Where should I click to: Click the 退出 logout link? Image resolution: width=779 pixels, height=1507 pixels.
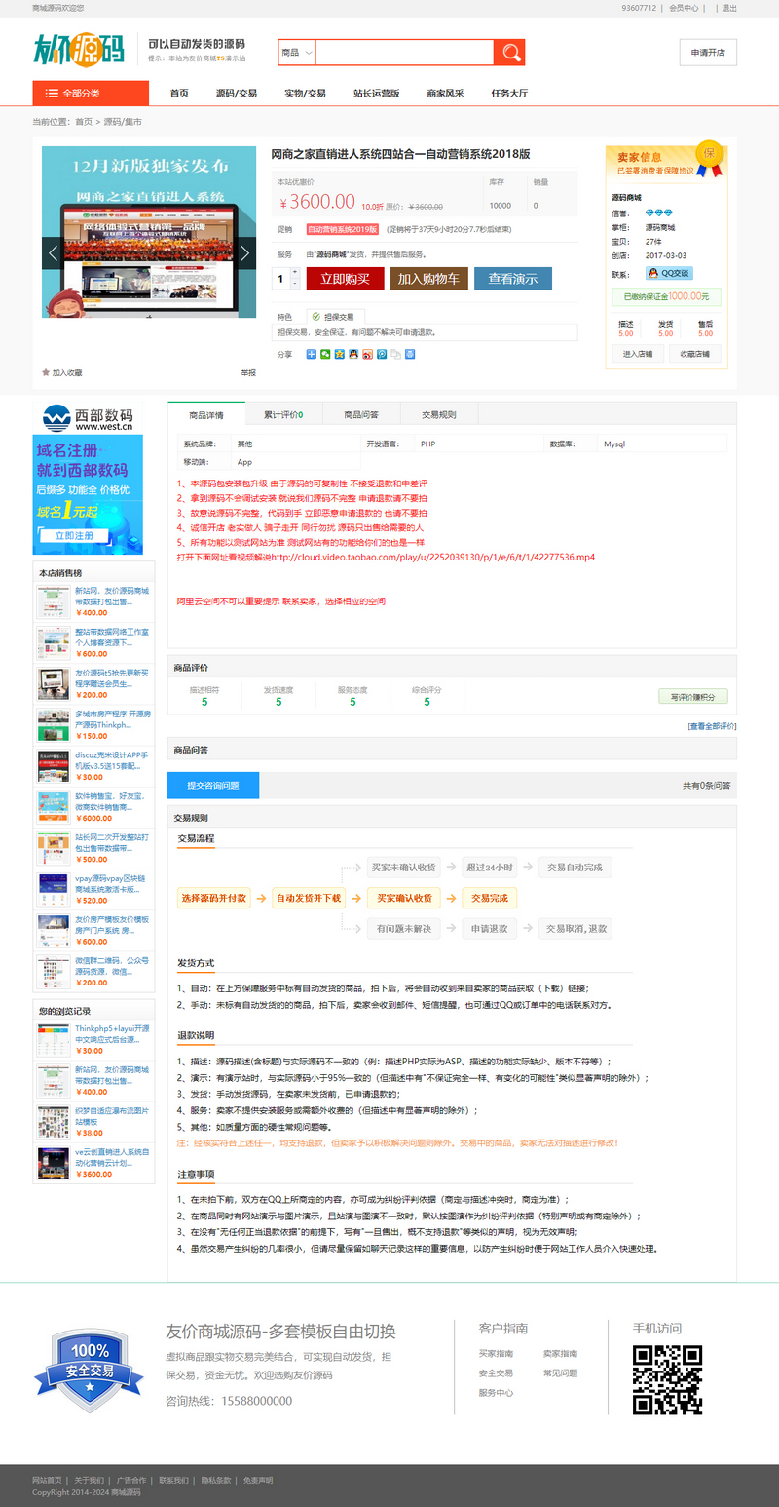728,8
